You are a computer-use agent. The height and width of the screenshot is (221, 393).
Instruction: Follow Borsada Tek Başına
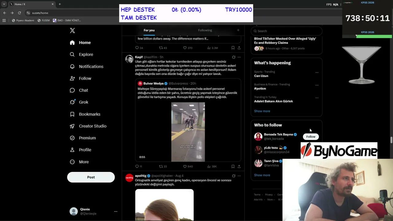(x=311, y=137)
